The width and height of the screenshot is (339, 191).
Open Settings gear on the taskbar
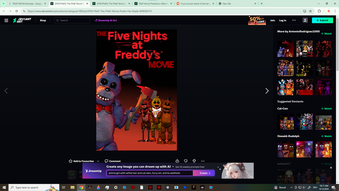(116, 187)
